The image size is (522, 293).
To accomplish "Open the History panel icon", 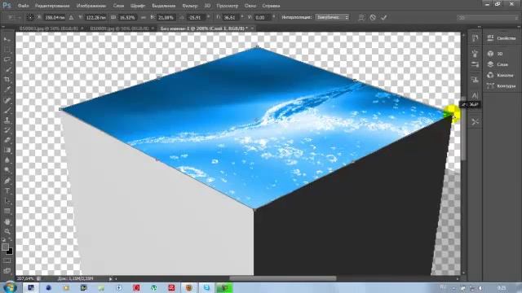I will click(475, 38).
